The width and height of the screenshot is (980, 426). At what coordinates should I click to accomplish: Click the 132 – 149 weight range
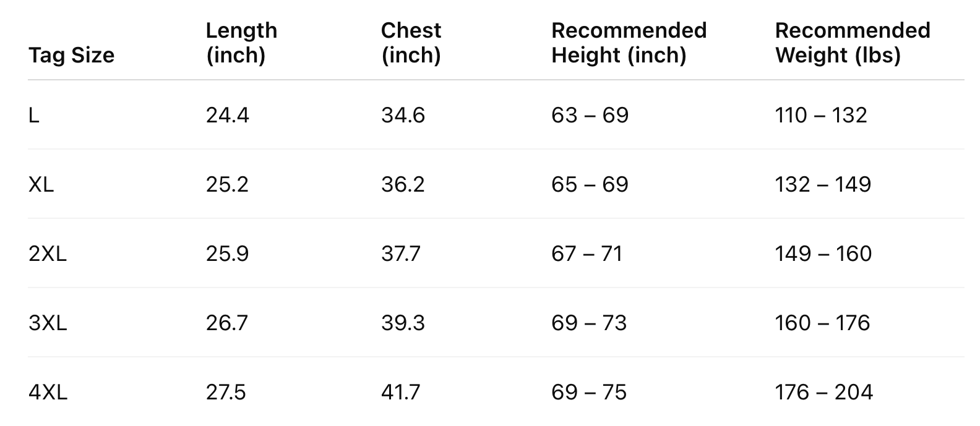(x=823, y=184)
